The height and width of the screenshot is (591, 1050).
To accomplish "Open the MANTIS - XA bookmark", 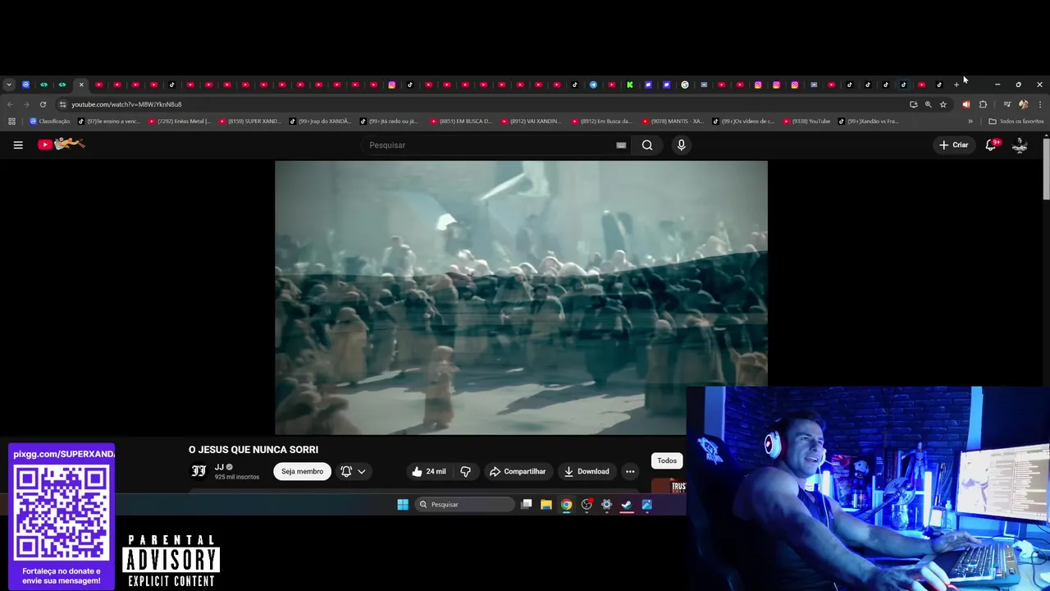I will [673, 121].
